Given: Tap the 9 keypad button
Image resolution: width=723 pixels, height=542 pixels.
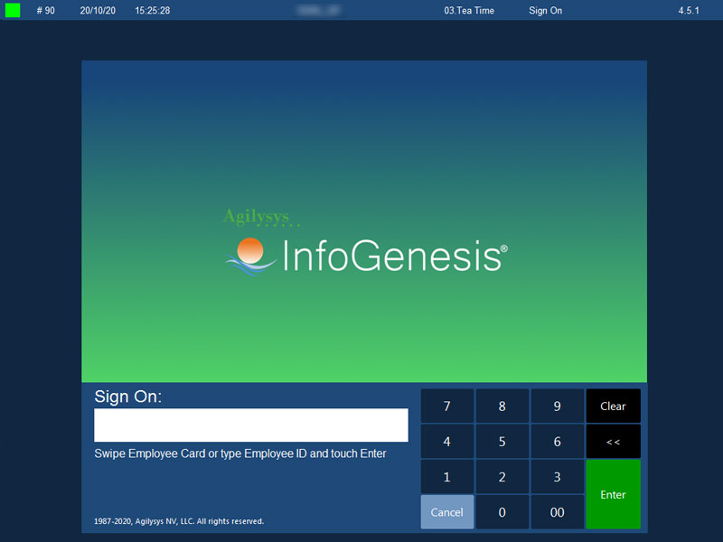Looking at the screenshot, I should tap(557, 406).
